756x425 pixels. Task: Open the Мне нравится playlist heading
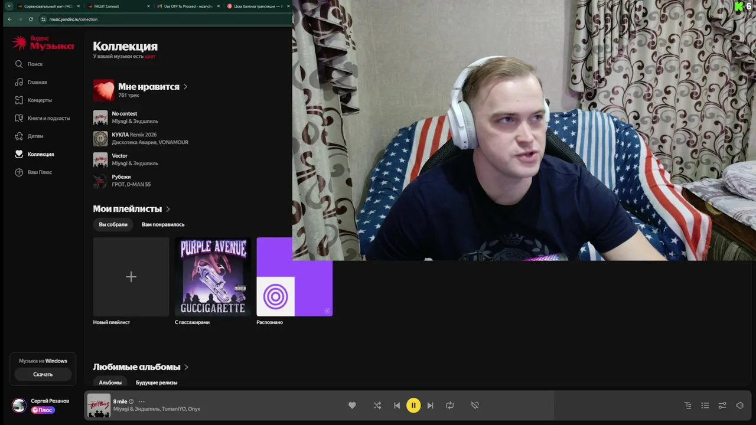click(x=148, y=86)
